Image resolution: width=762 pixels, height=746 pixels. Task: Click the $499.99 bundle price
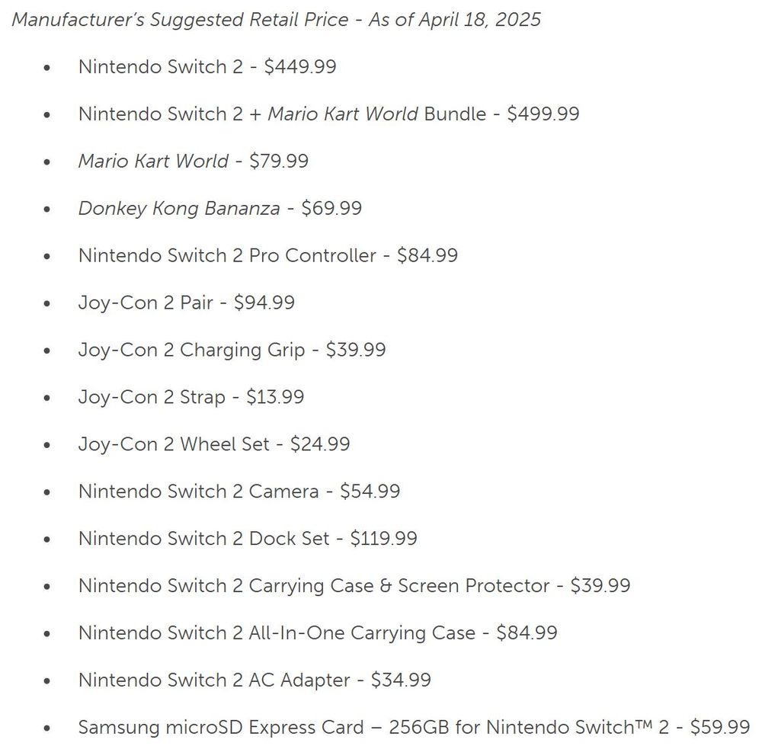[x=543, y=114]
